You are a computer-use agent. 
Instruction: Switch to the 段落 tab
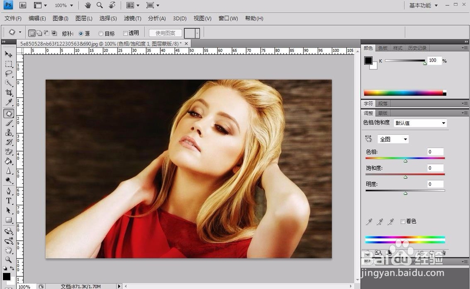click(383, 103)
